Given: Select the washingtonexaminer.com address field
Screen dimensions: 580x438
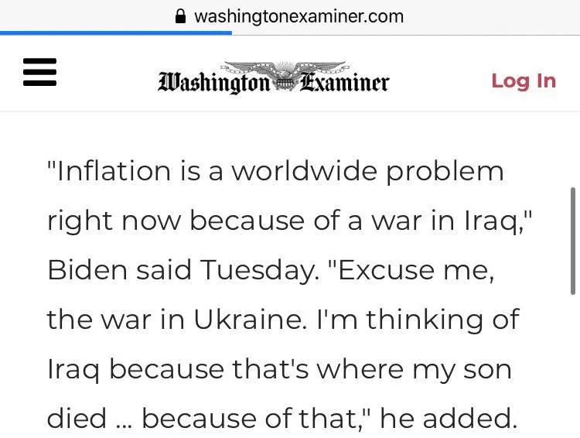Looking at the screenshot, I should click(299, 16).
